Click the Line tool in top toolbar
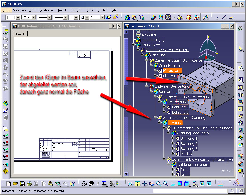The height and width of the screenshot is (195, 246). click(x=224, y=17)
